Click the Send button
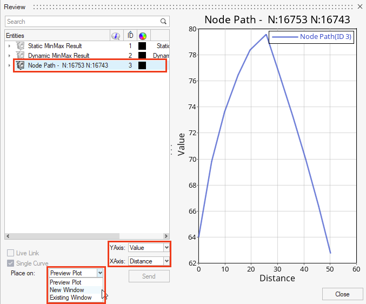This screenshot has width=366, height=304. 149,276
